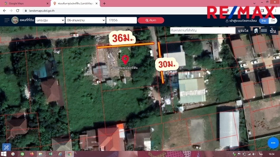The image size is (280, 157).
Task: Click the เข้าสู่ระบบ/ลงทะเบียน login link
Action: click(241, 21)
